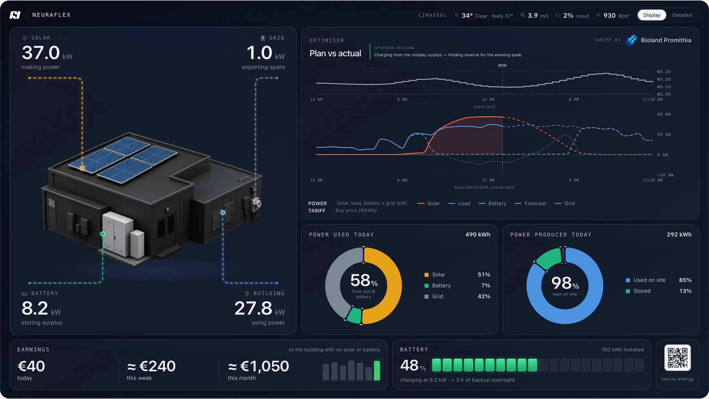Click the solar panel node on the roof
The width and height of the screenshot is (709, 399).
click(x=82, y=168)
